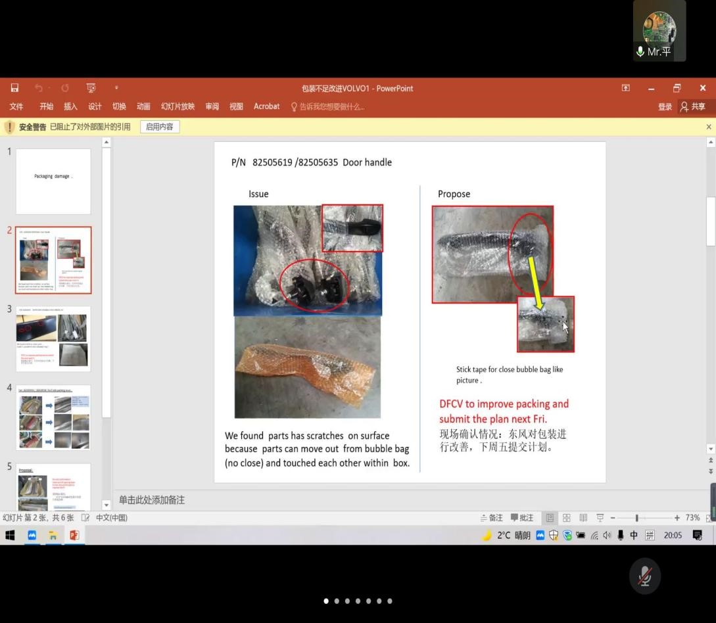Open the 文件 (File) menu

16,106
